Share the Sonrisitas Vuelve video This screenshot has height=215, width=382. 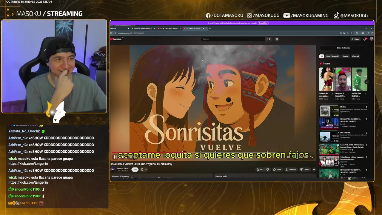pos(277,170)
